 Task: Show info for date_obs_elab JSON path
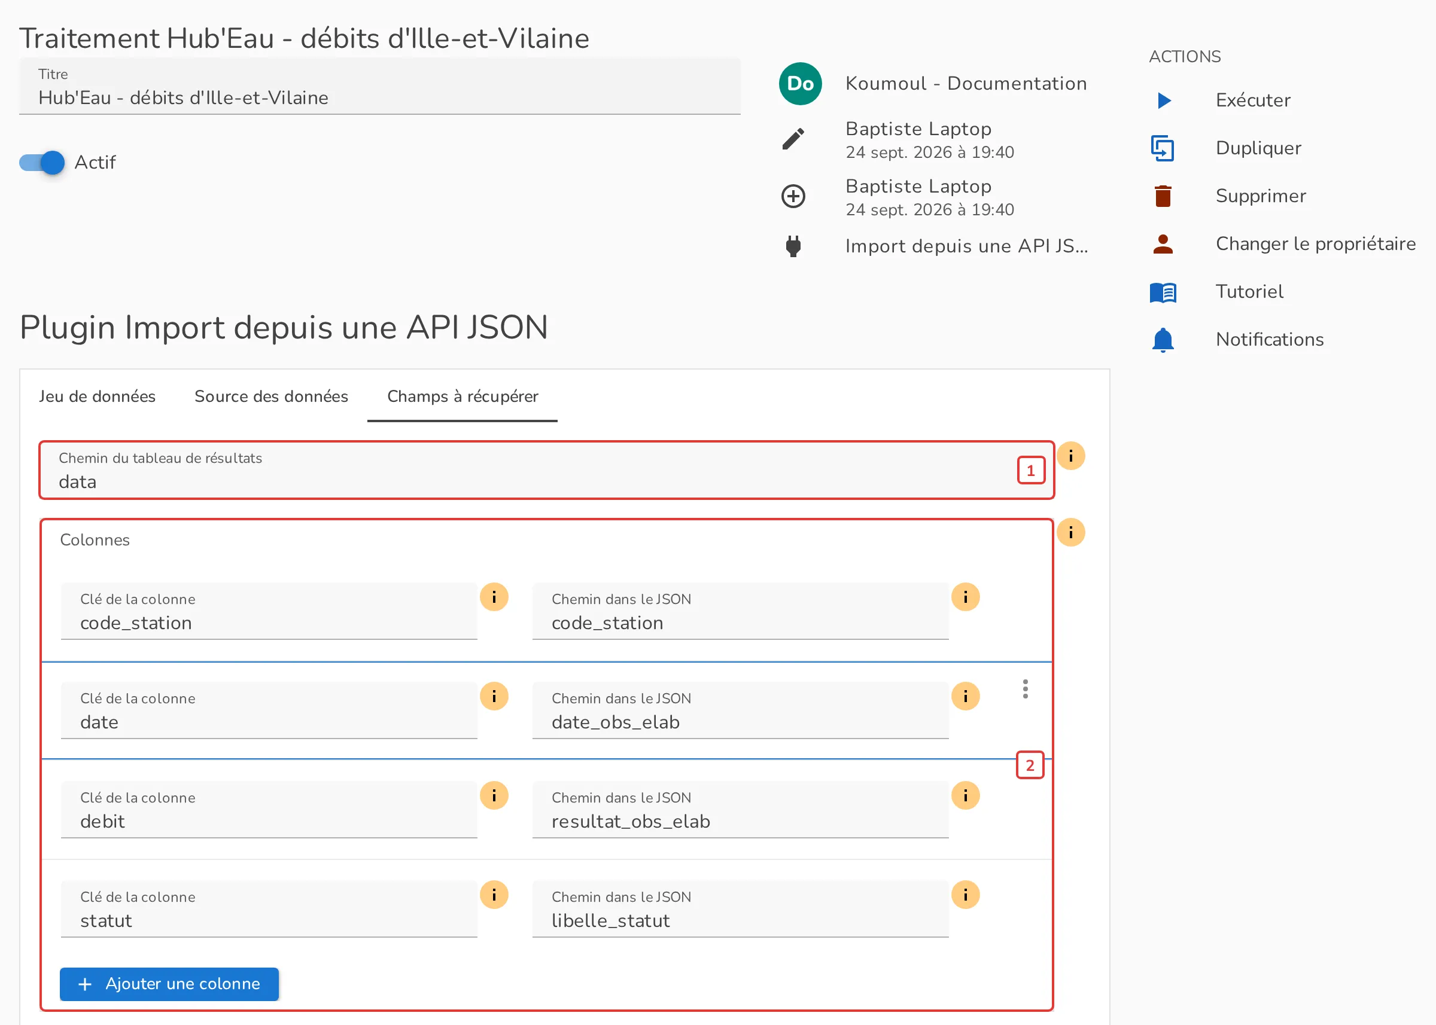coord(966,696)
